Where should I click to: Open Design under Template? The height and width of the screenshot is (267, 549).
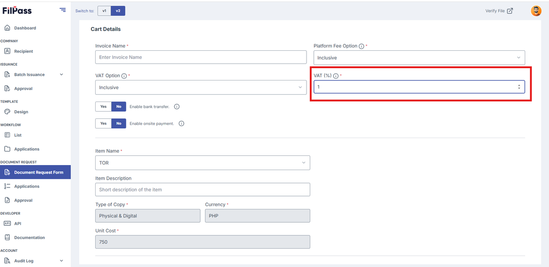click(x=21, y=112)
